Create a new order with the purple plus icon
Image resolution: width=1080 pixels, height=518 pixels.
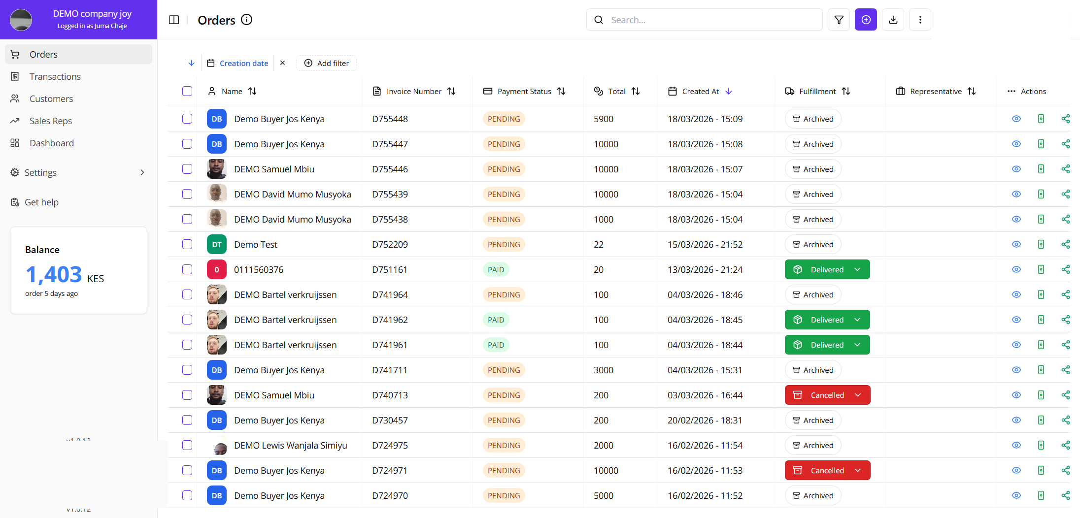pos(866,20)
